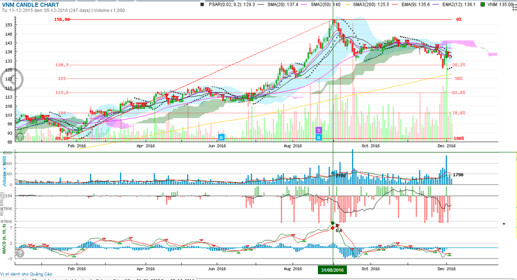
Task: Click the D marker below the S marker
Action: tap(319, 137)
